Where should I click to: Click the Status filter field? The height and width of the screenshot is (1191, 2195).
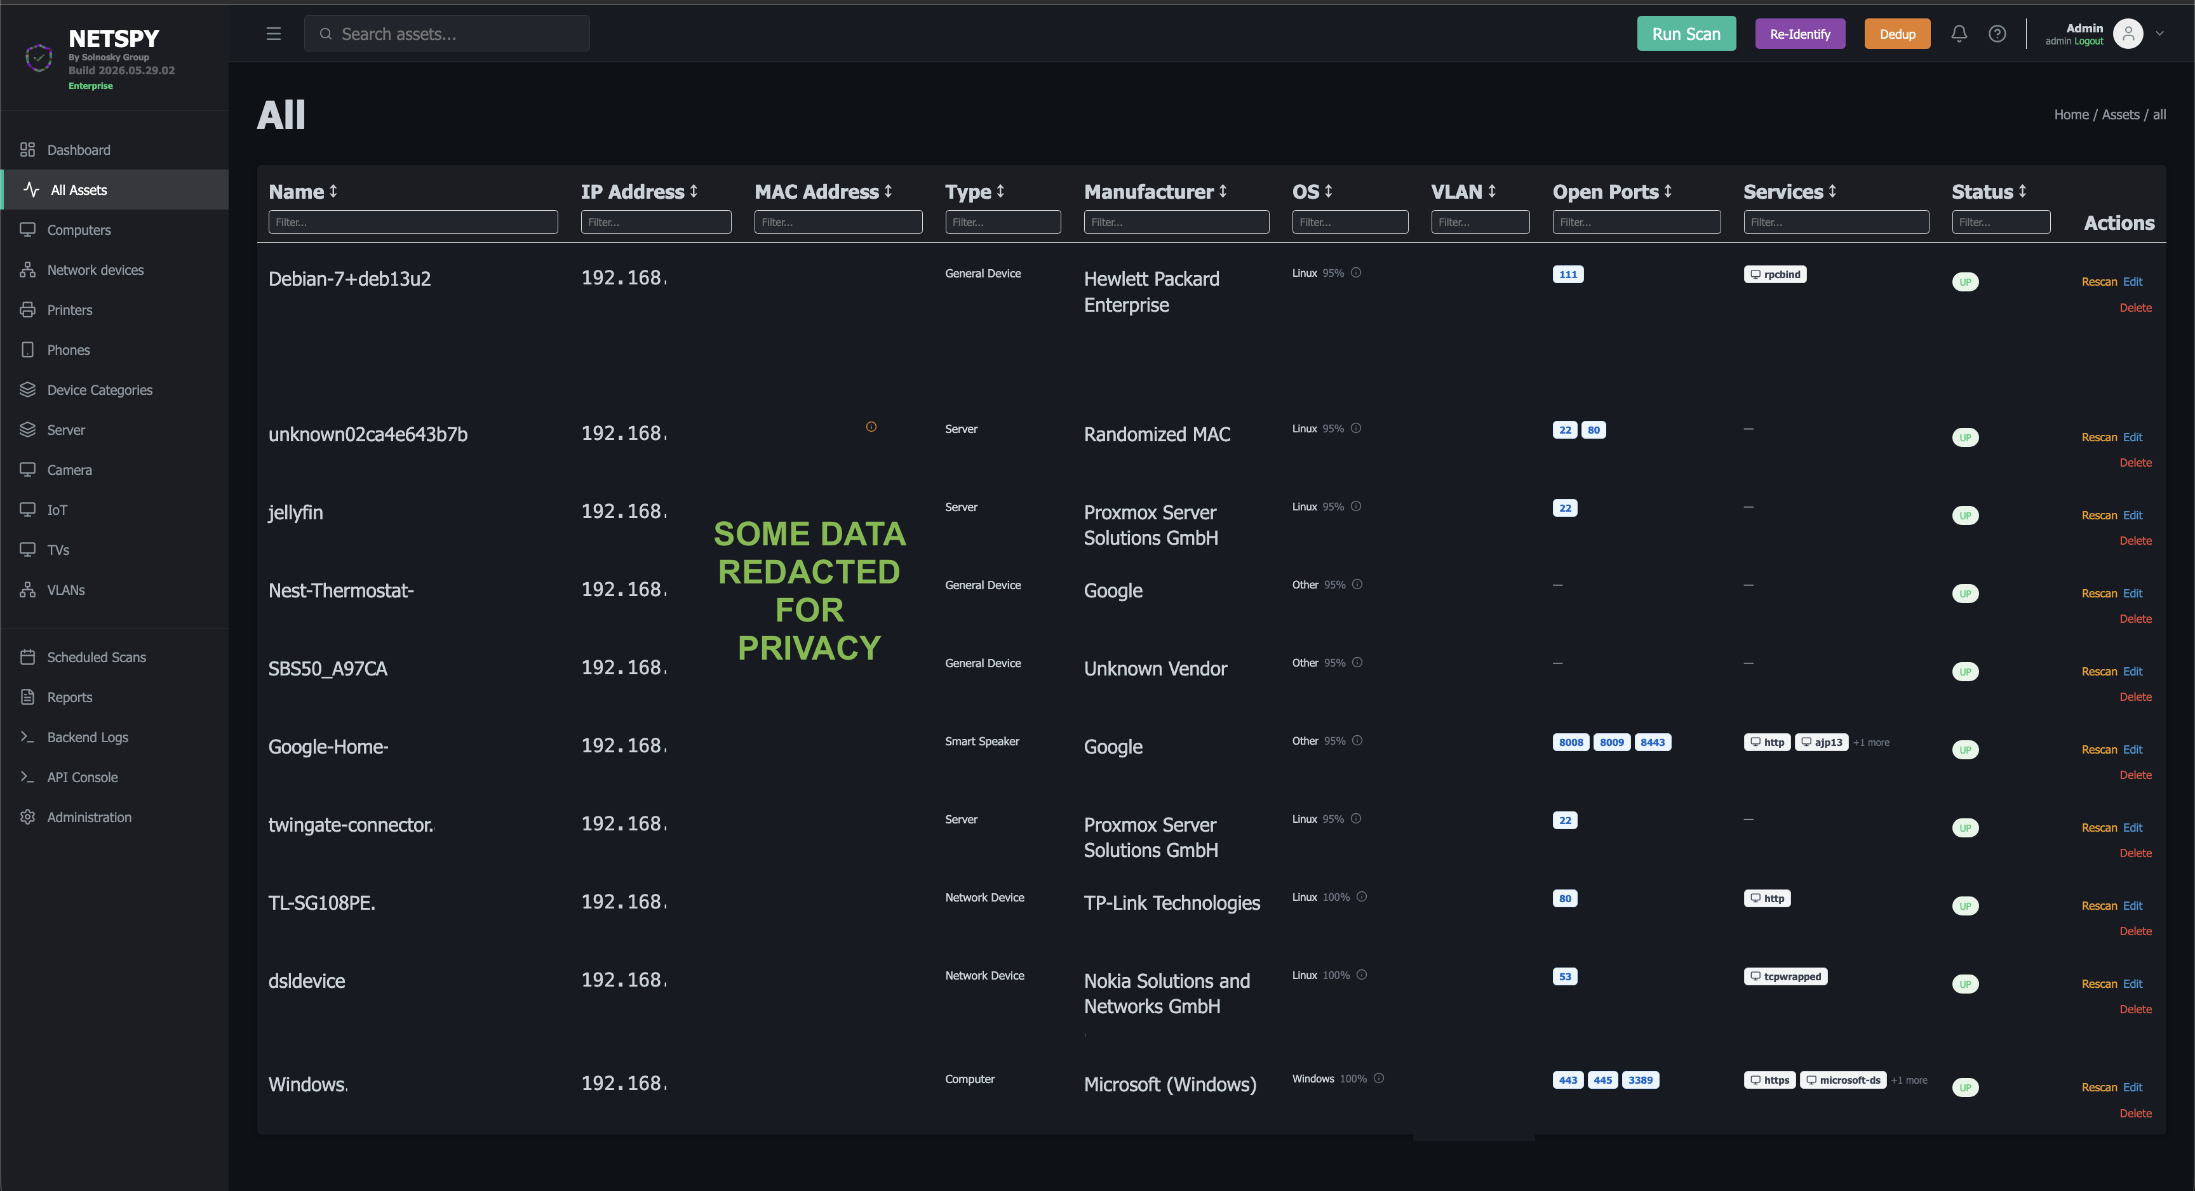pyautogui.click(x=2001, y=222)
